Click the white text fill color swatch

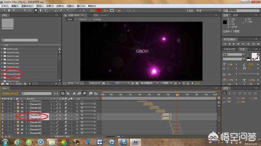[x=254, y=56]
